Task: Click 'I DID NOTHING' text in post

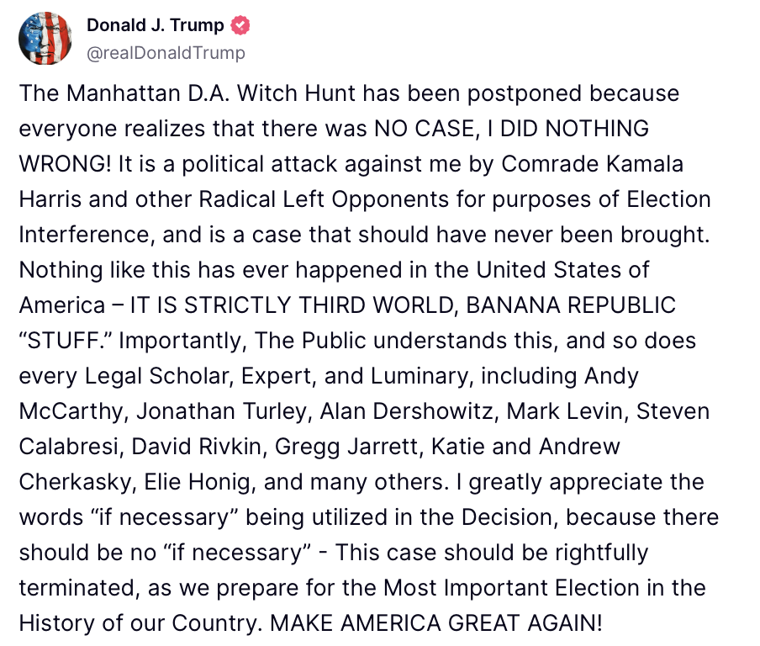Action: coord(568,129)
